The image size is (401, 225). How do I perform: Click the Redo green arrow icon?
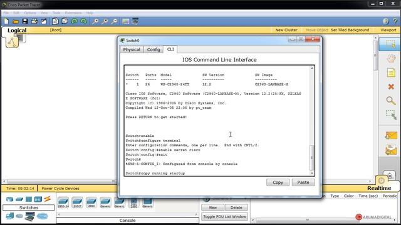coord(83,21)
